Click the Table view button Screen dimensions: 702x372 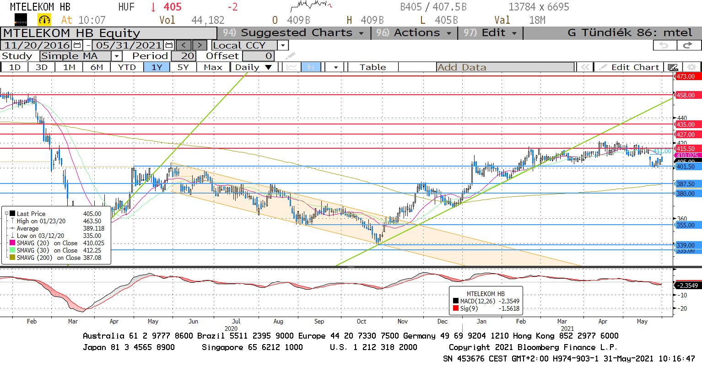coord(373,67)
